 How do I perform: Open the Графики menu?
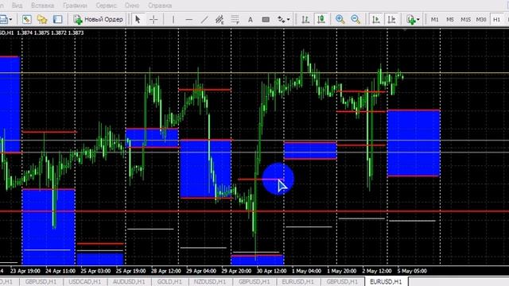coord(75,6)
